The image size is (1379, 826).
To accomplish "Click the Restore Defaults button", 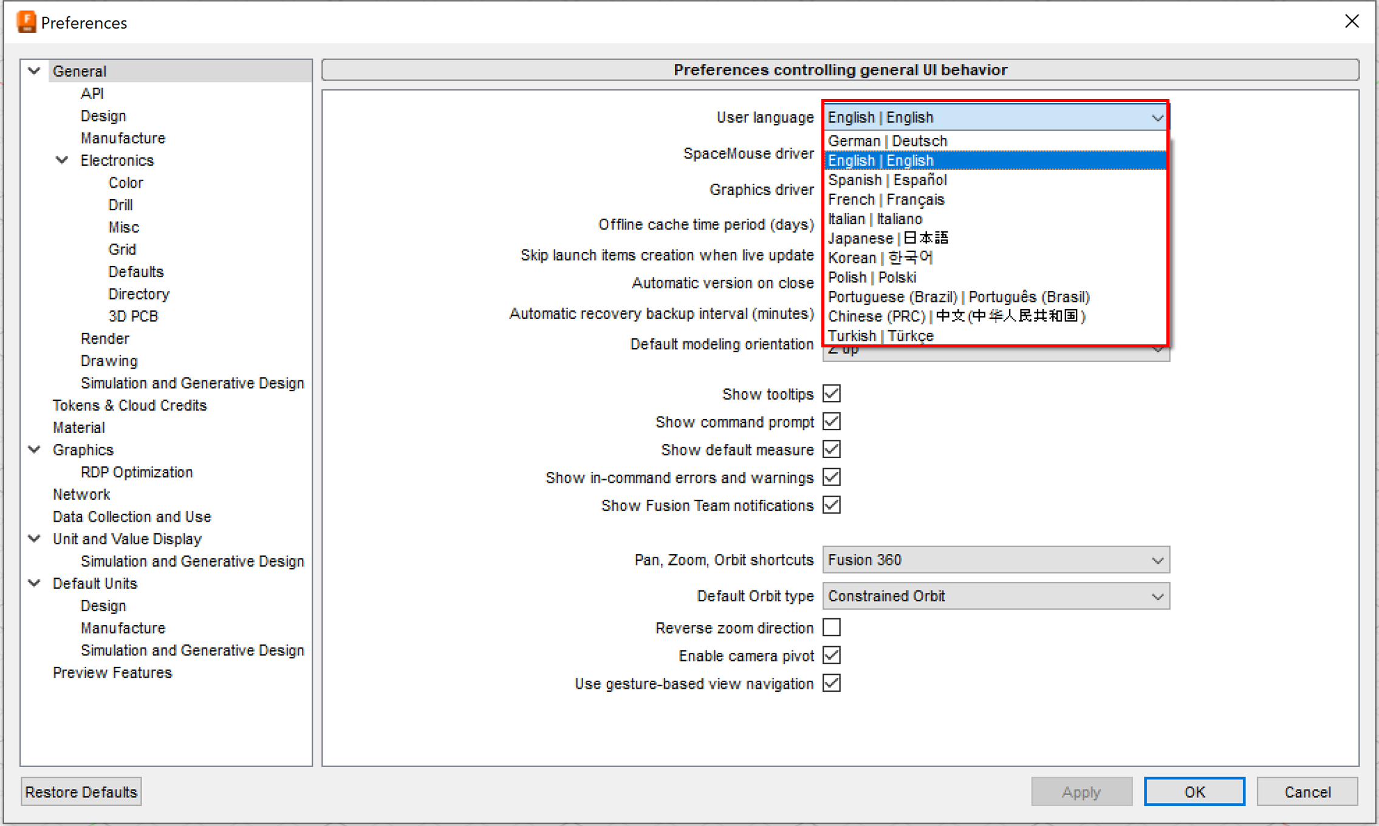I will click(x=81, y=792).
